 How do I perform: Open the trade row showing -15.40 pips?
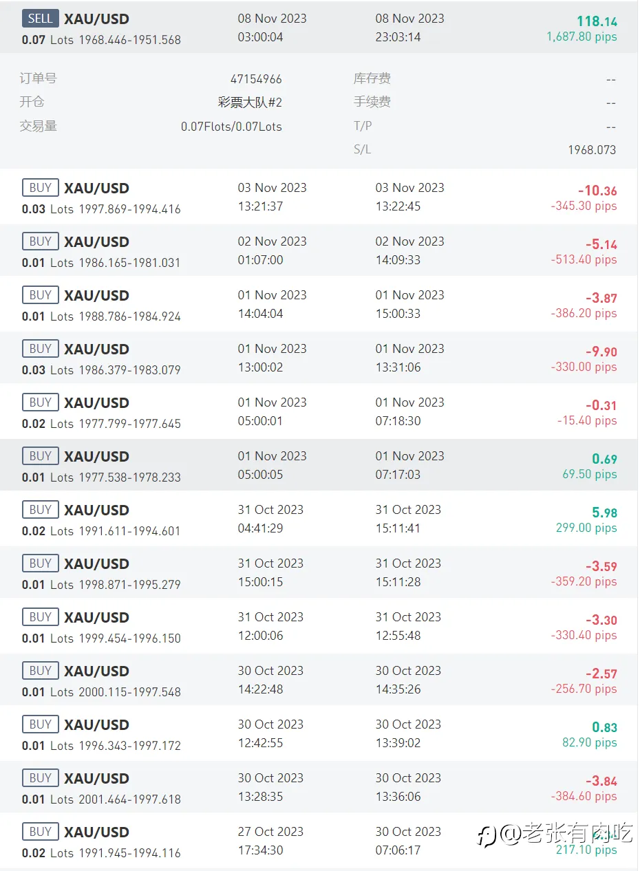(319, 411)
